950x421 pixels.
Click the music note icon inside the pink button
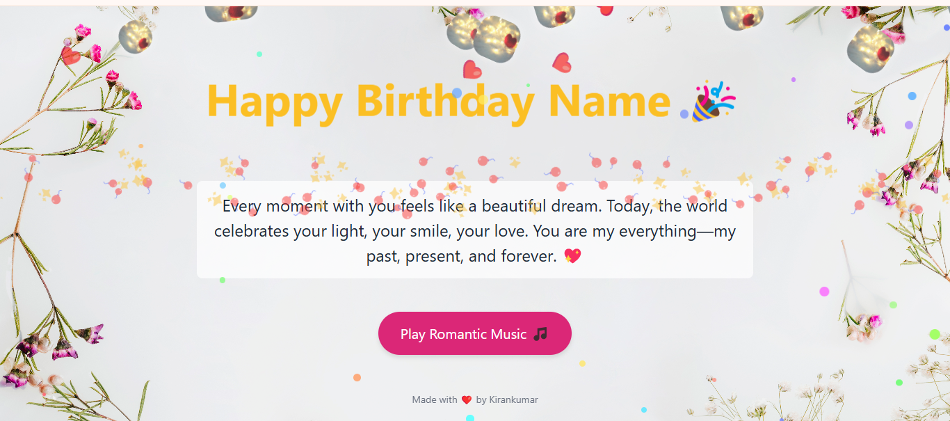point(538,333)
